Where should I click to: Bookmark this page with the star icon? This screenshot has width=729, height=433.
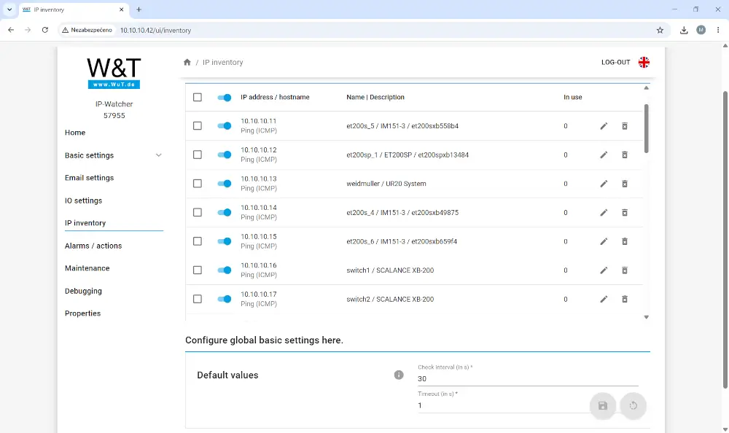point(660,30)
